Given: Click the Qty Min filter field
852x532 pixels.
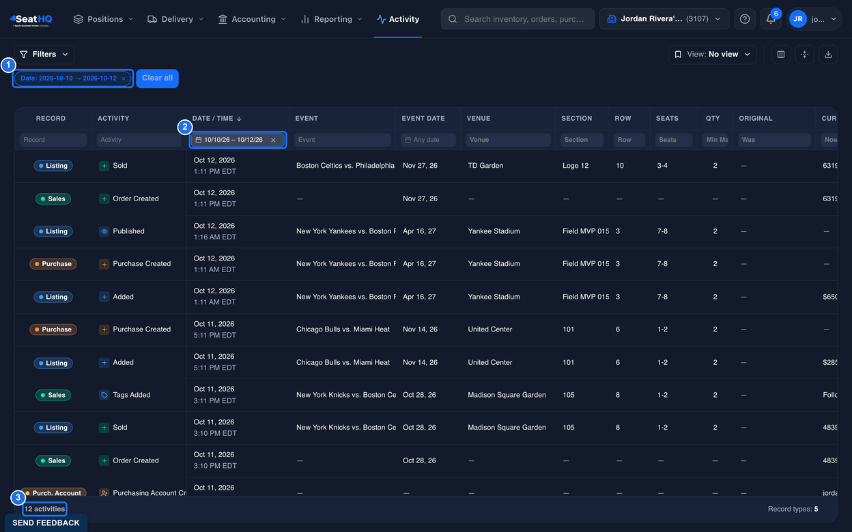Looking at the screenshot, I should tap(715, 140).
